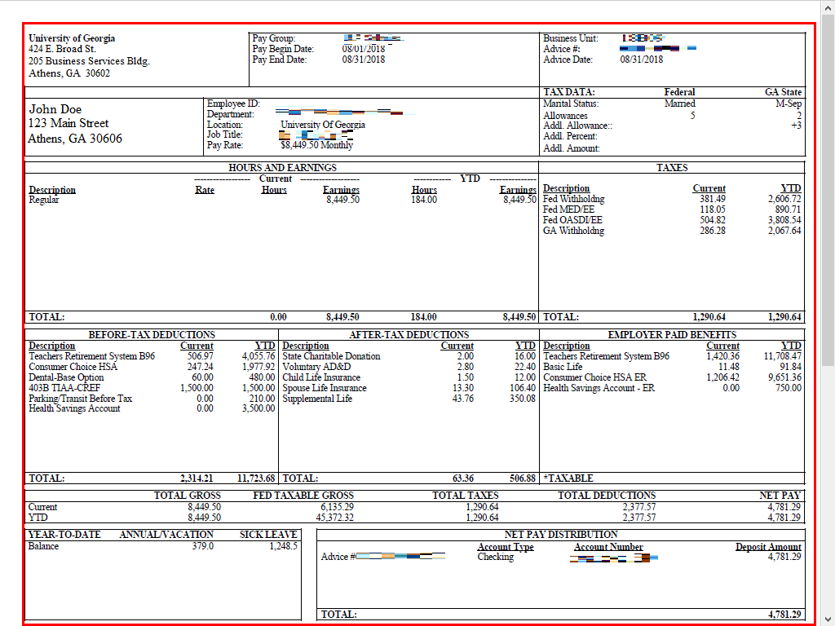Click the "SICK LEAVE" column header

[x=268, y=535]
